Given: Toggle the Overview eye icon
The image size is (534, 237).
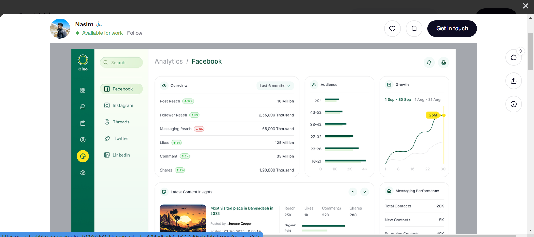Looking at the screenshot, I should click(x=164, y=86).
